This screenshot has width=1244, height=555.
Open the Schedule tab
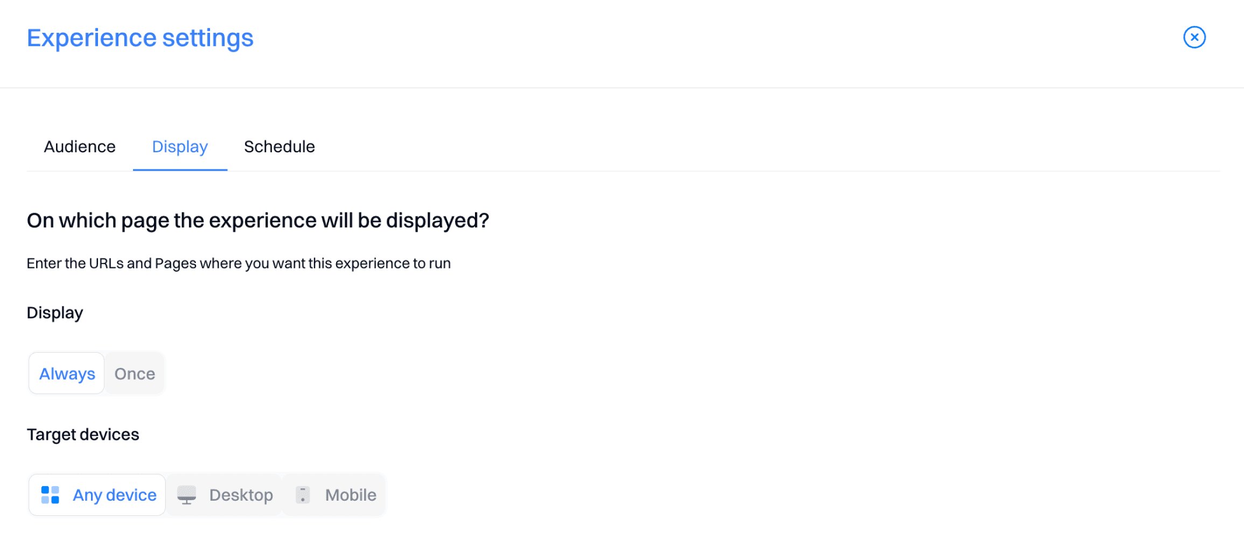pos(279,146)
